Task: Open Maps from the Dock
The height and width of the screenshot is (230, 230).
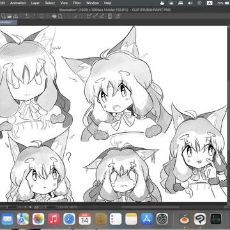Action: 23,219
